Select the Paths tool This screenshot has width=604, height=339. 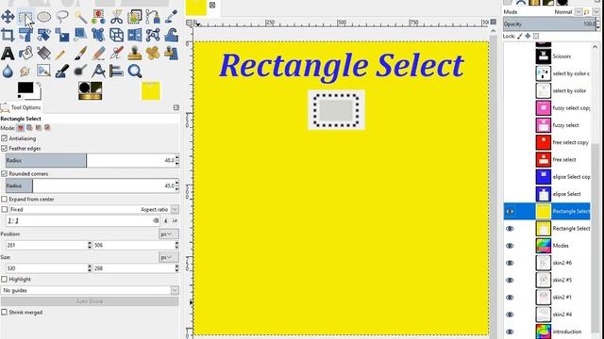(153, 17)
